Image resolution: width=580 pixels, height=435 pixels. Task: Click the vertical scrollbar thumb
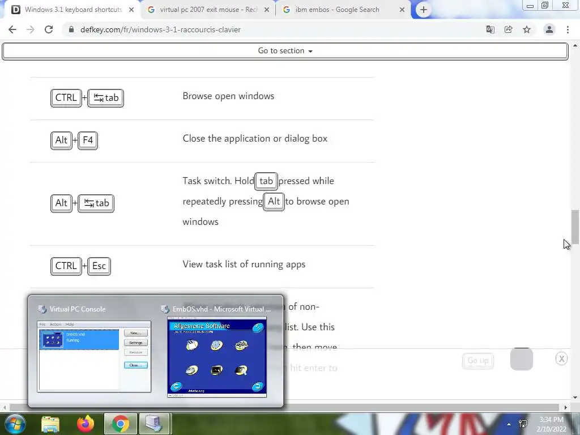[575, 227]
